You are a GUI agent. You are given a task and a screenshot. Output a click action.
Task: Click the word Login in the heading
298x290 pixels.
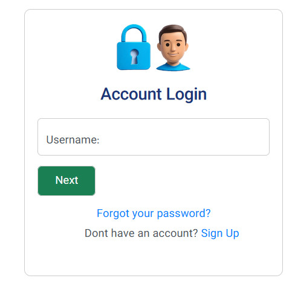pos(187,95)
